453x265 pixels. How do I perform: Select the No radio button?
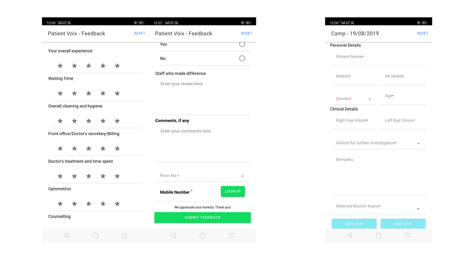[242, 59]
